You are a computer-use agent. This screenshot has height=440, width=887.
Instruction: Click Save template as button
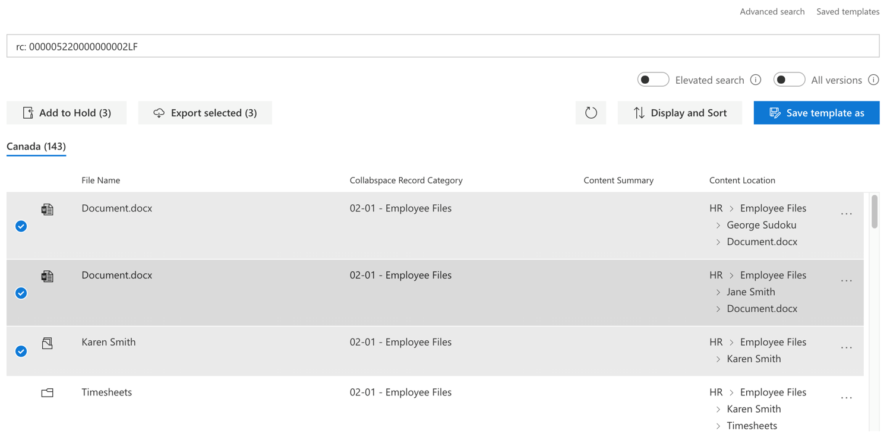[x=816, y=113]
